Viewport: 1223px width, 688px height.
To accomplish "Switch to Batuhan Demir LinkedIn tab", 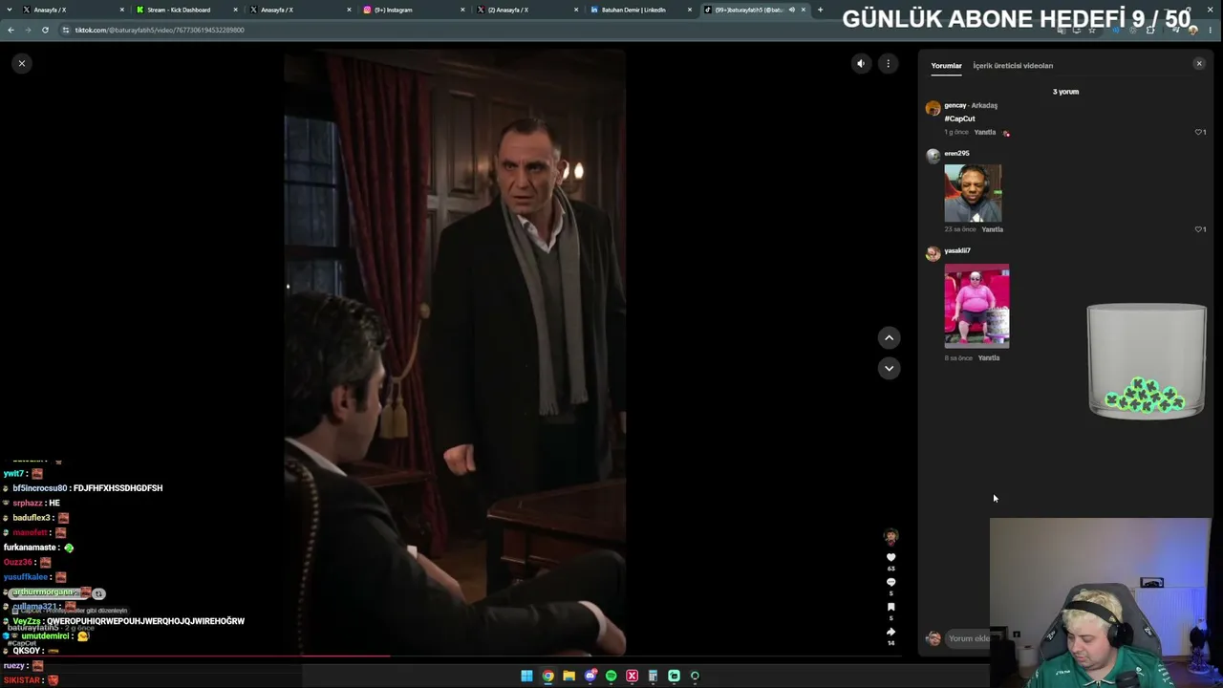I will click(642, 10).
